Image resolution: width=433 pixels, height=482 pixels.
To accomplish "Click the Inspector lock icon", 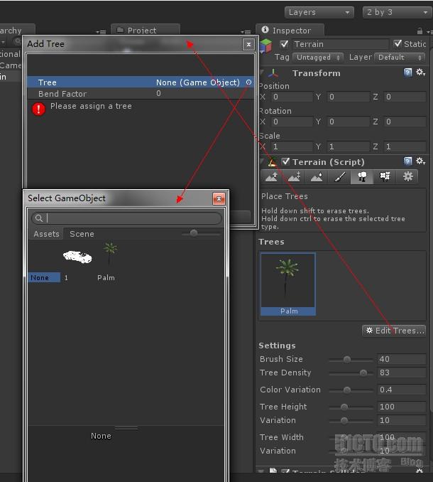I will [420, 31].
